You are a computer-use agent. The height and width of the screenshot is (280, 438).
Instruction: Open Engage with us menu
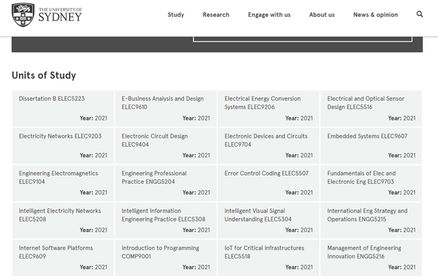point(269,15)
